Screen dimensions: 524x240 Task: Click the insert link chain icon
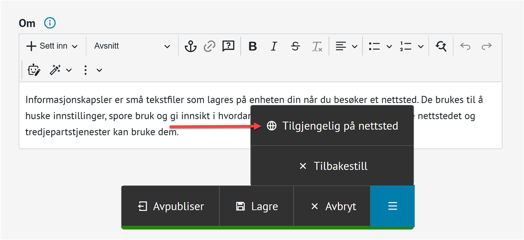point(210,46)
